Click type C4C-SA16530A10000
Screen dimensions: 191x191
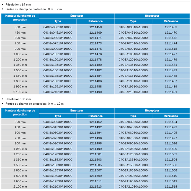pos(58,170)
